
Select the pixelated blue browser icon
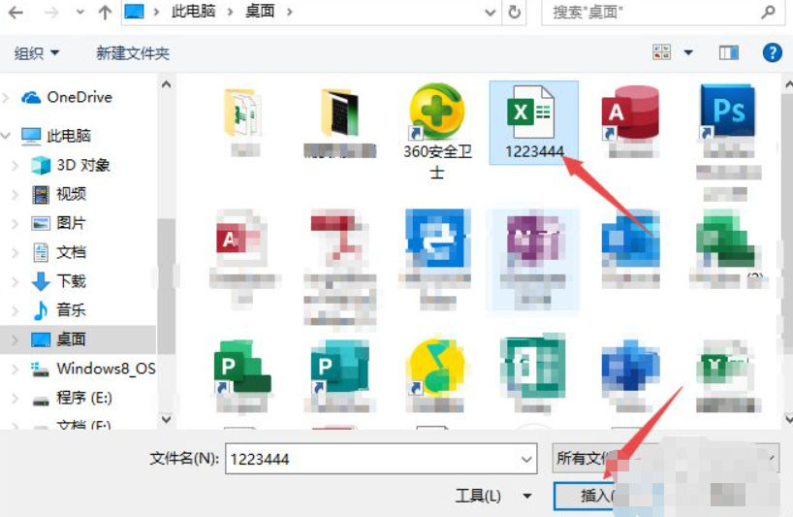click(436, 239)
